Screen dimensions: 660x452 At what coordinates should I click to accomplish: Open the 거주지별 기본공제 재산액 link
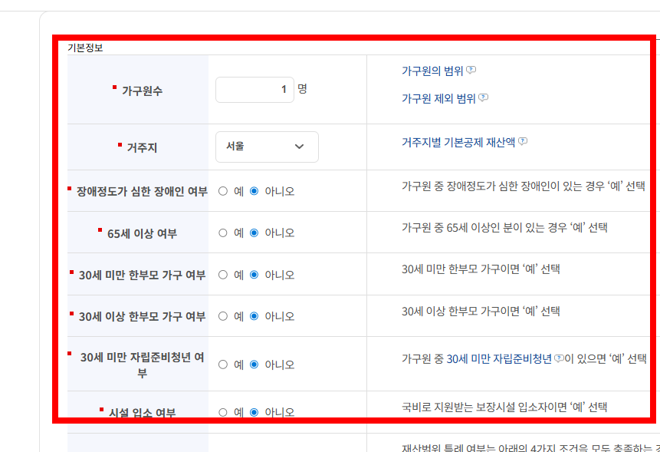458,143
